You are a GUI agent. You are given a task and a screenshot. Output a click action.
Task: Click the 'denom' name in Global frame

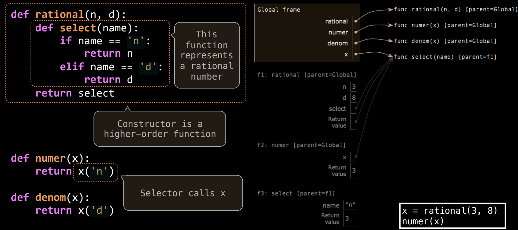[337, 43]
